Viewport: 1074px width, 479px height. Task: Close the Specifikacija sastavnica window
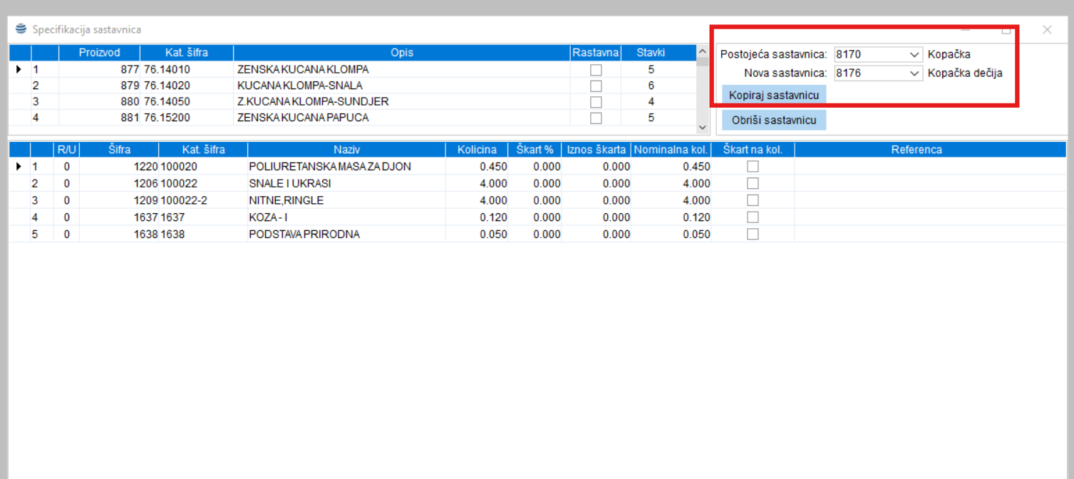pyautogui.click(x=1047, y=30)
